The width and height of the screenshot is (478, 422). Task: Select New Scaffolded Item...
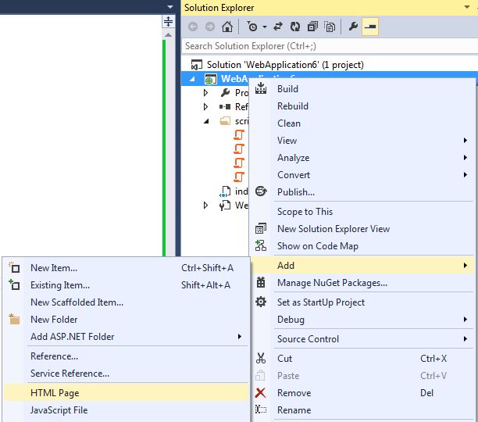(127, 302)
